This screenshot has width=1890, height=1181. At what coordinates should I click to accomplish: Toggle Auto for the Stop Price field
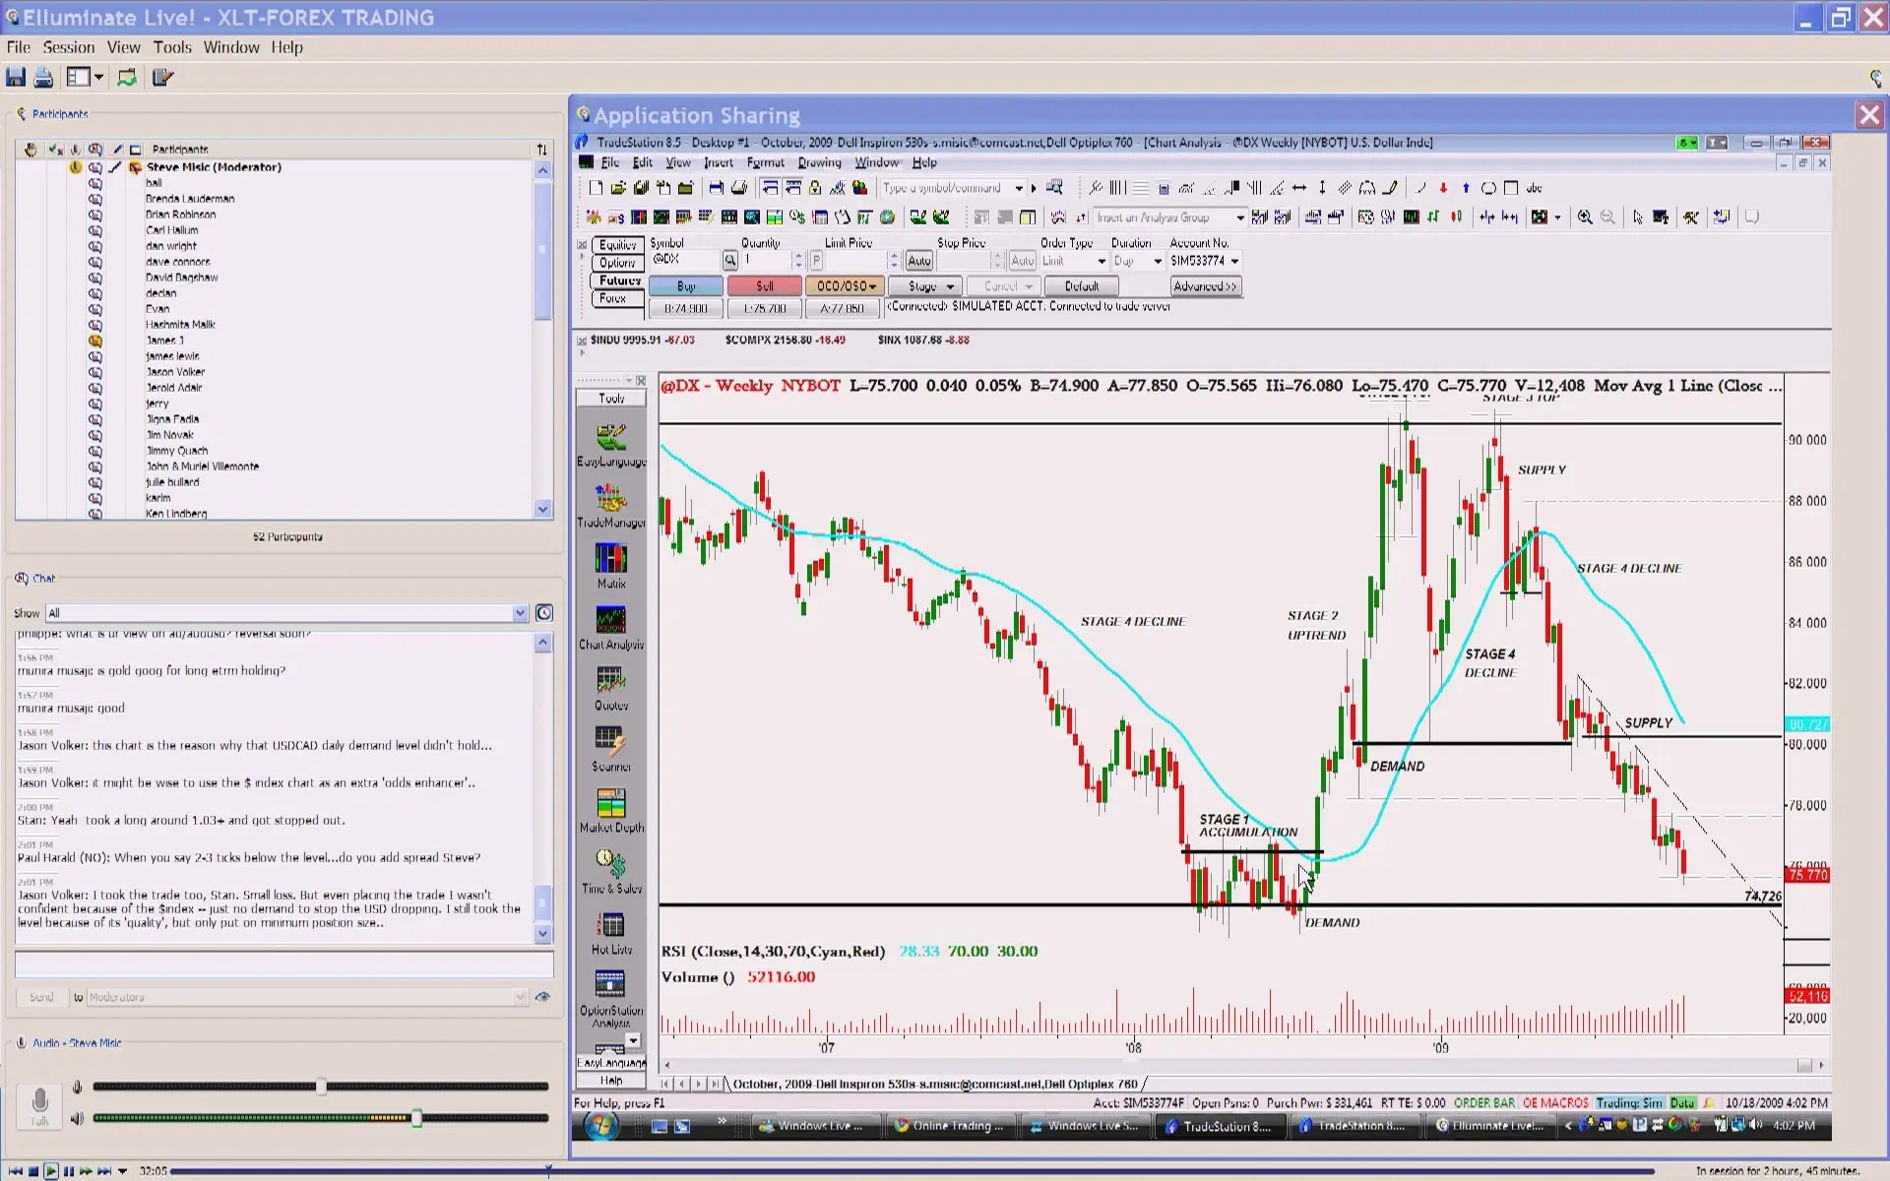point(1022,261)
